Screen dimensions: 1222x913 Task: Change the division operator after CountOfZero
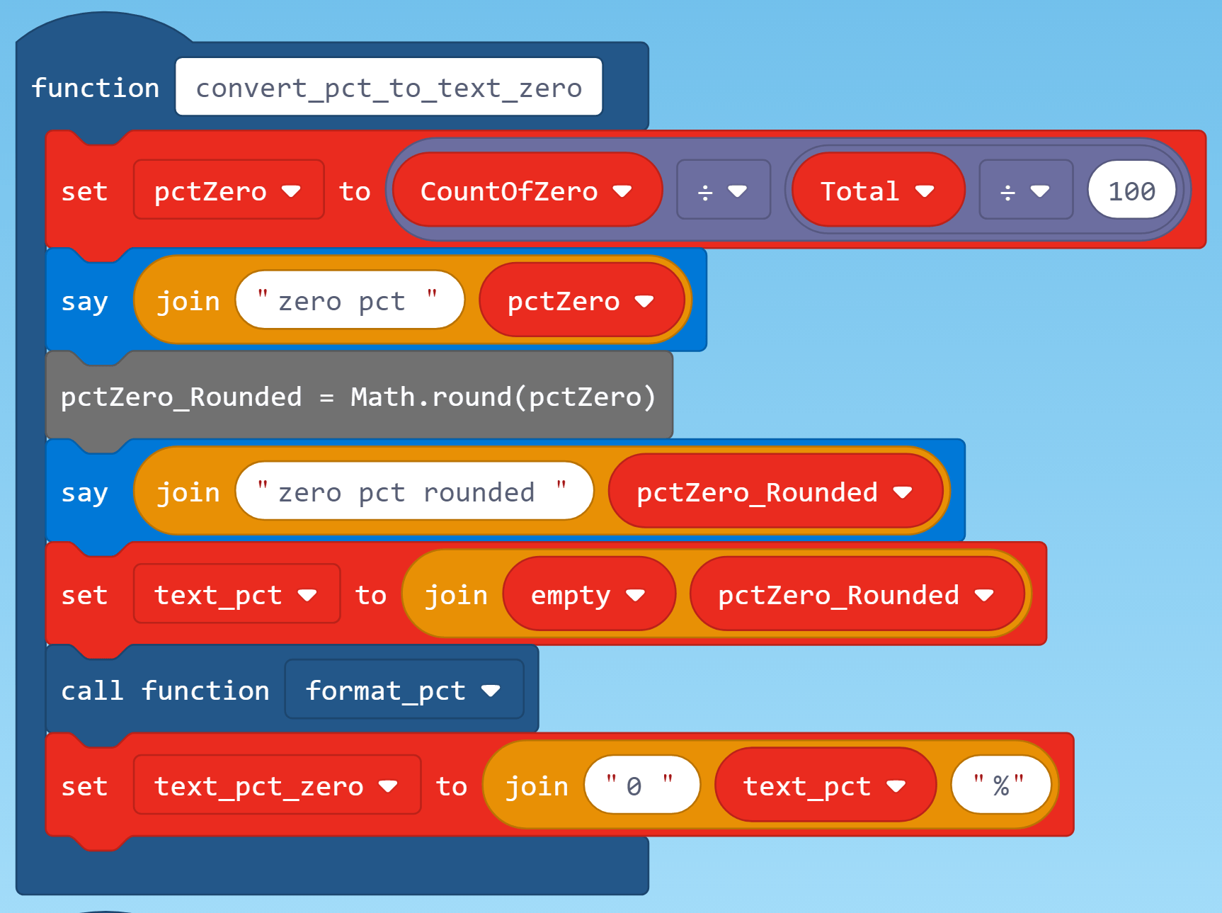[x=723, y=190]
